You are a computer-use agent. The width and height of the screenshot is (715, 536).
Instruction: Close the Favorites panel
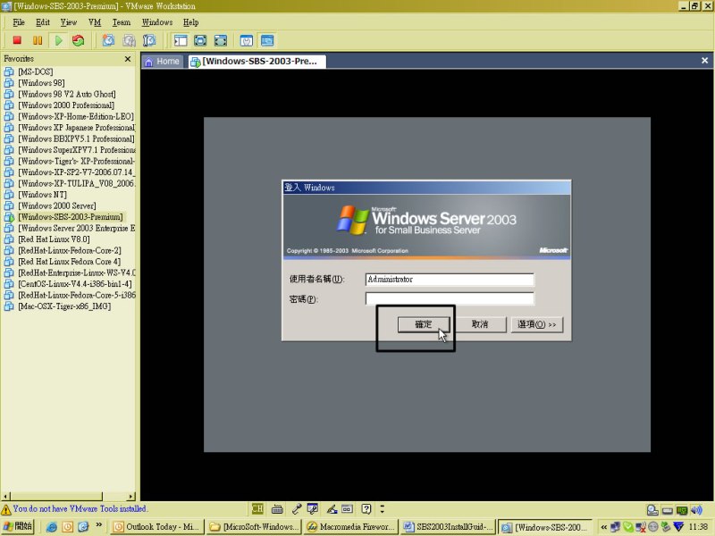(x=128, y=59)
